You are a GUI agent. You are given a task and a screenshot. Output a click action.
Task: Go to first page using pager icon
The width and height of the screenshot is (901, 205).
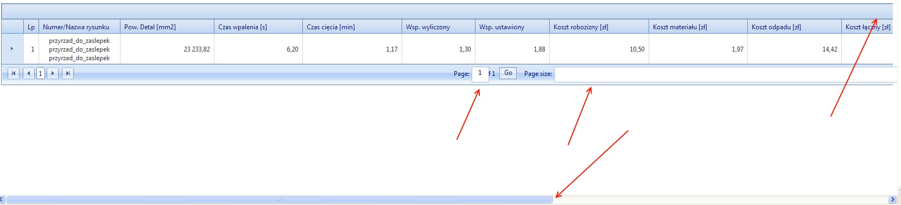[14, 73]
